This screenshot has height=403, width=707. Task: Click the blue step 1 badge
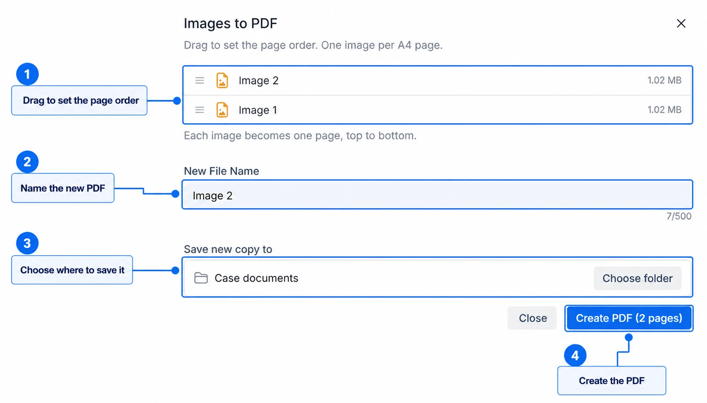point(27,74)
